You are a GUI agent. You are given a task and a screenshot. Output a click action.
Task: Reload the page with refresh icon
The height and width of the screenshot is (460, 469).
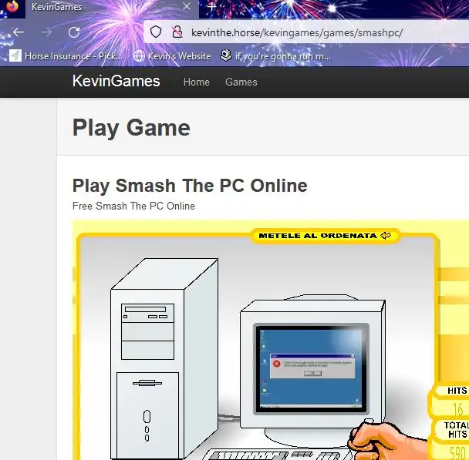point(74,32)
